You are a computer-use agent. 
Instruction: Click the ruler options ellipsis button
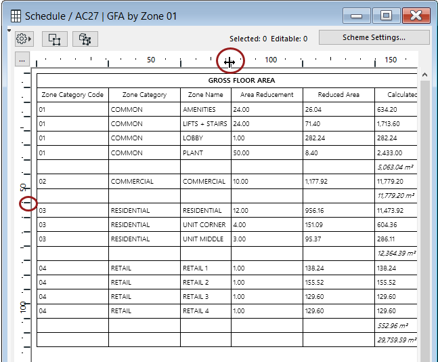(22, 60)
